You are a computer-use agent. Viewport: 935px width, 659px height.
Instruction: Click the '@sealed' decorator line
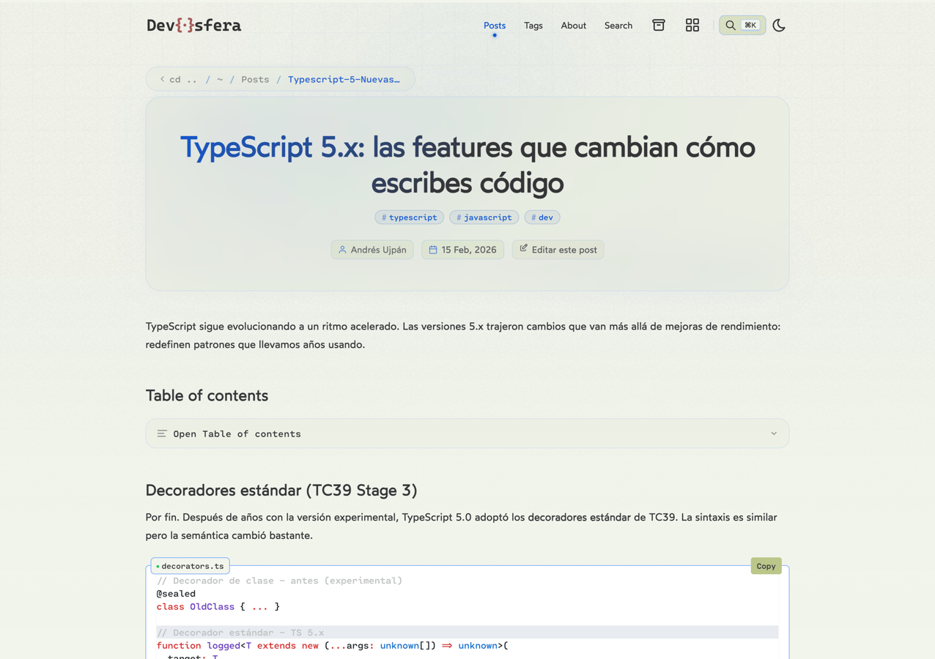(176, 594)
